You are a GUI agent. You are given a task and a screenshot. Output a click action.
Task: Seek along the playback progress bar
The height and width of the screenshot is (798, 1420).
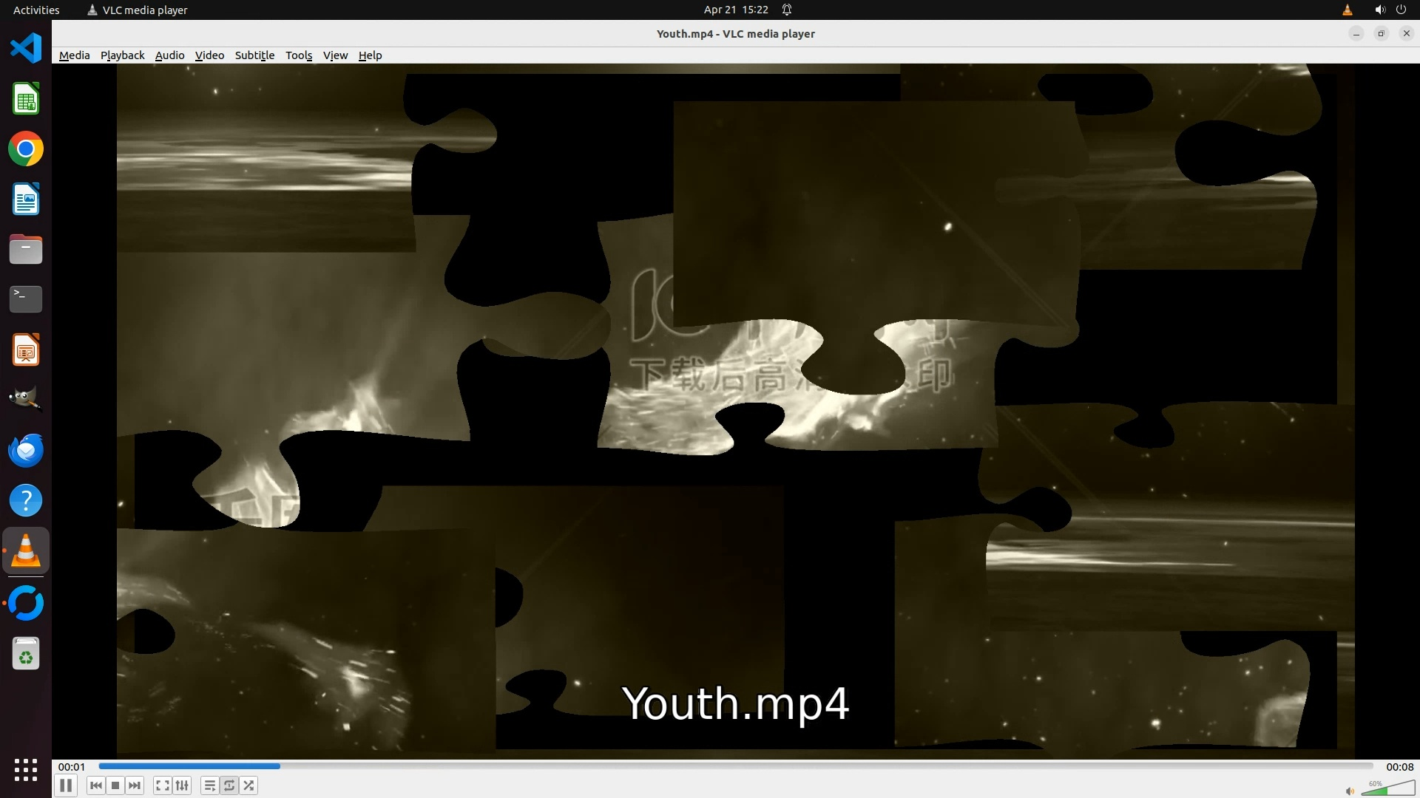[735, 766]
